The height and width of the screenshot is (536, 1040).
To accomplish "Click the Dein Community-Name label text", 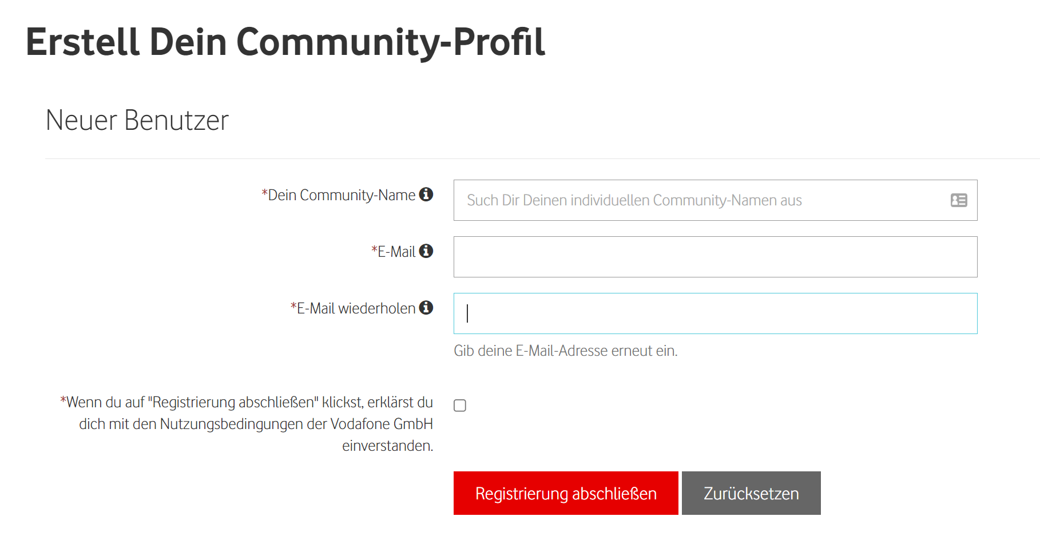I will (x=342, y=195).
